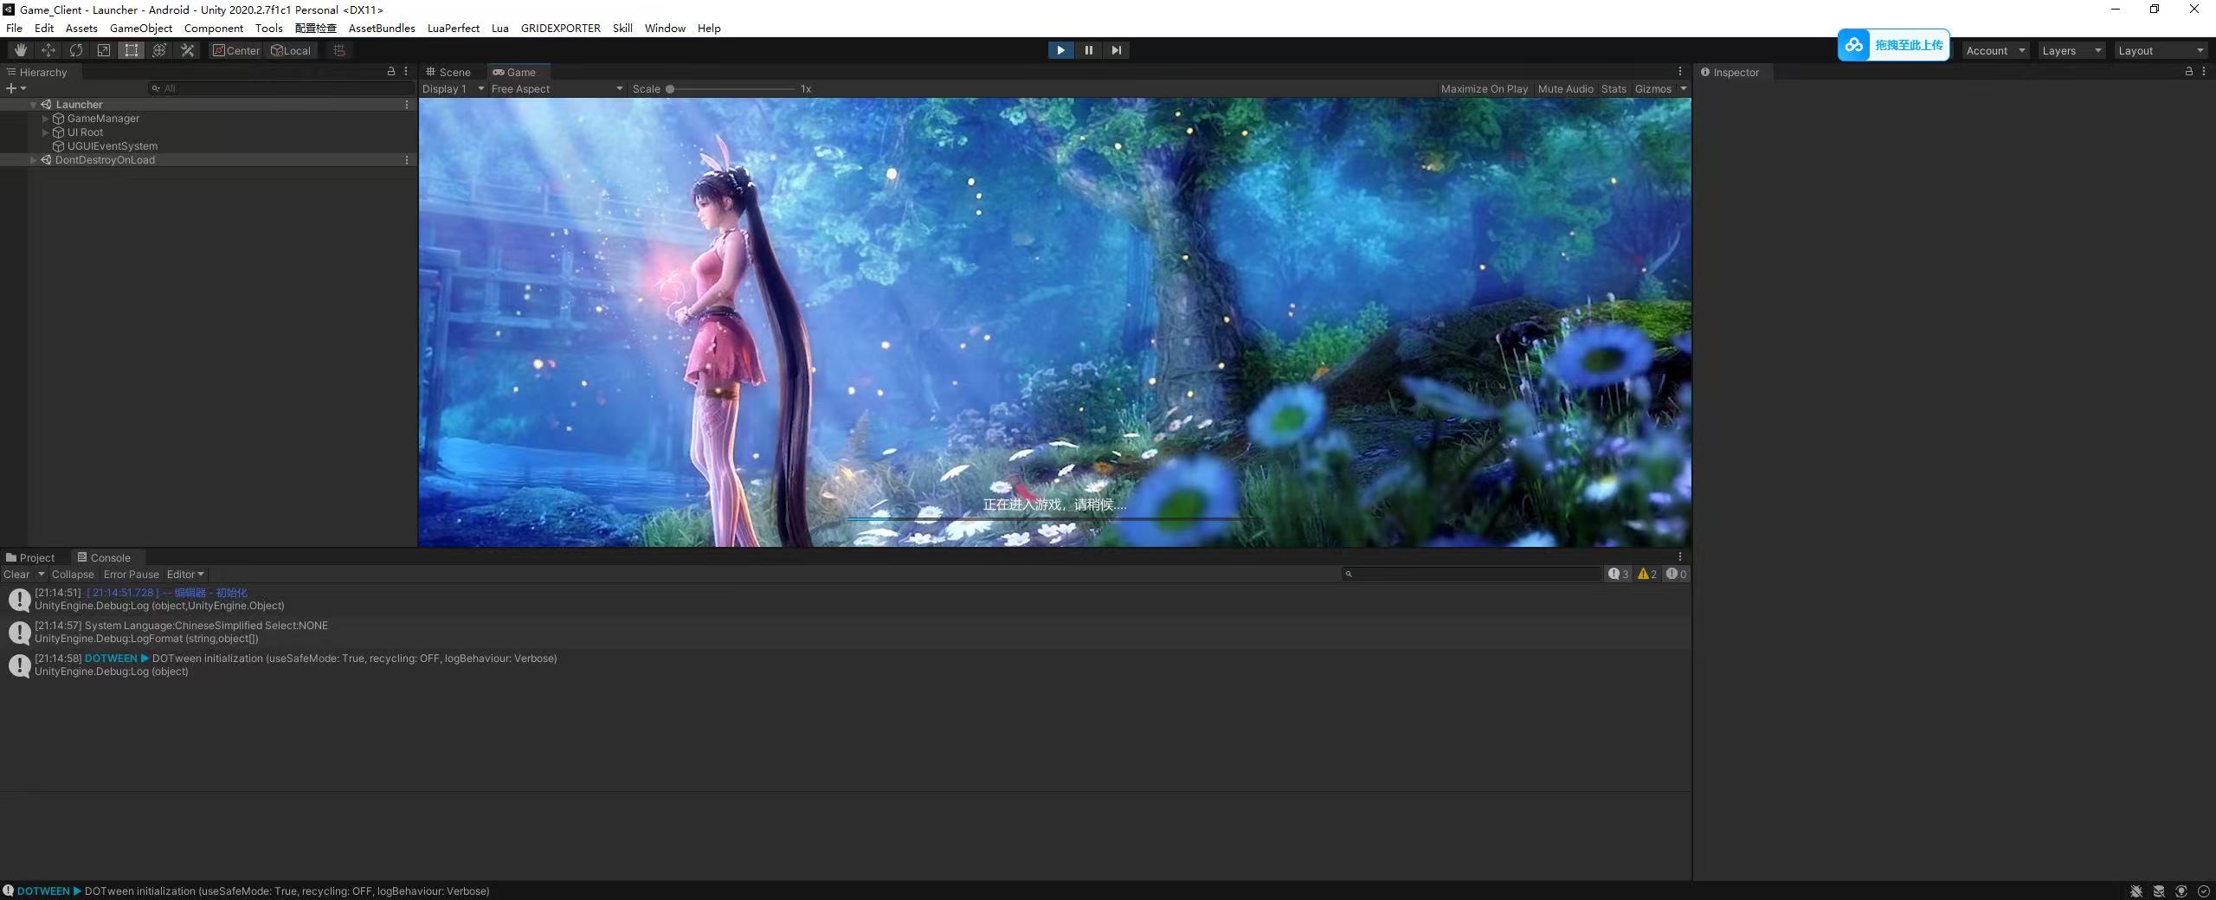Viewport: 2216px width, 900px height.
Task: Open the AssetBundles menu
Action: [382, 29]
